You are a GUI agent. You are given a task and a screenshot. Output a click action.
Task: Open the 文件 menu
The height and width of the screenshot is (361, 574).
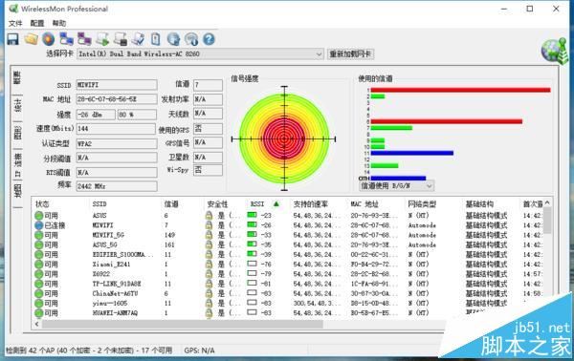[x=15, y=23]
